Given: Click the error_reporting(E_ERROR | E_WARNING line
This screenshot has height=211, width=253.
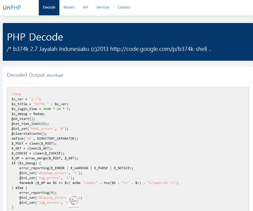Looking at the screenshot, I should [76, 168].
